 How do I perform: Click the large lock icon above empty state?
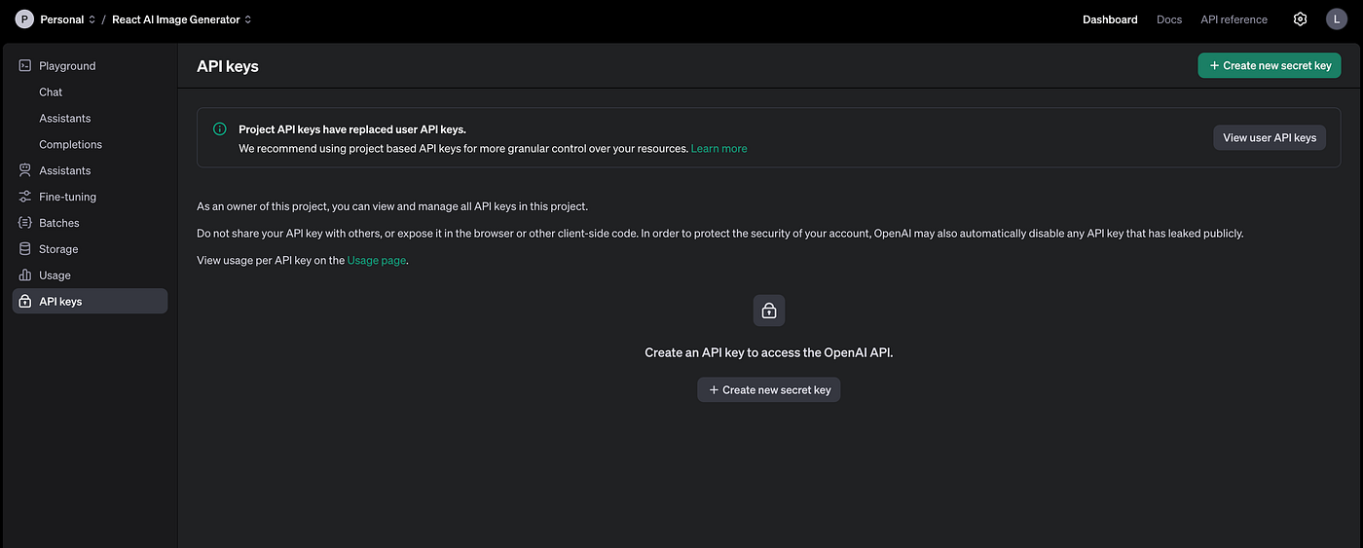[x=769, y=311]
